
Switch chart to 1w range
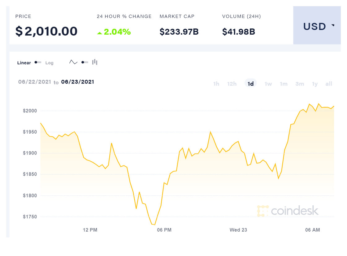point(268,84)
